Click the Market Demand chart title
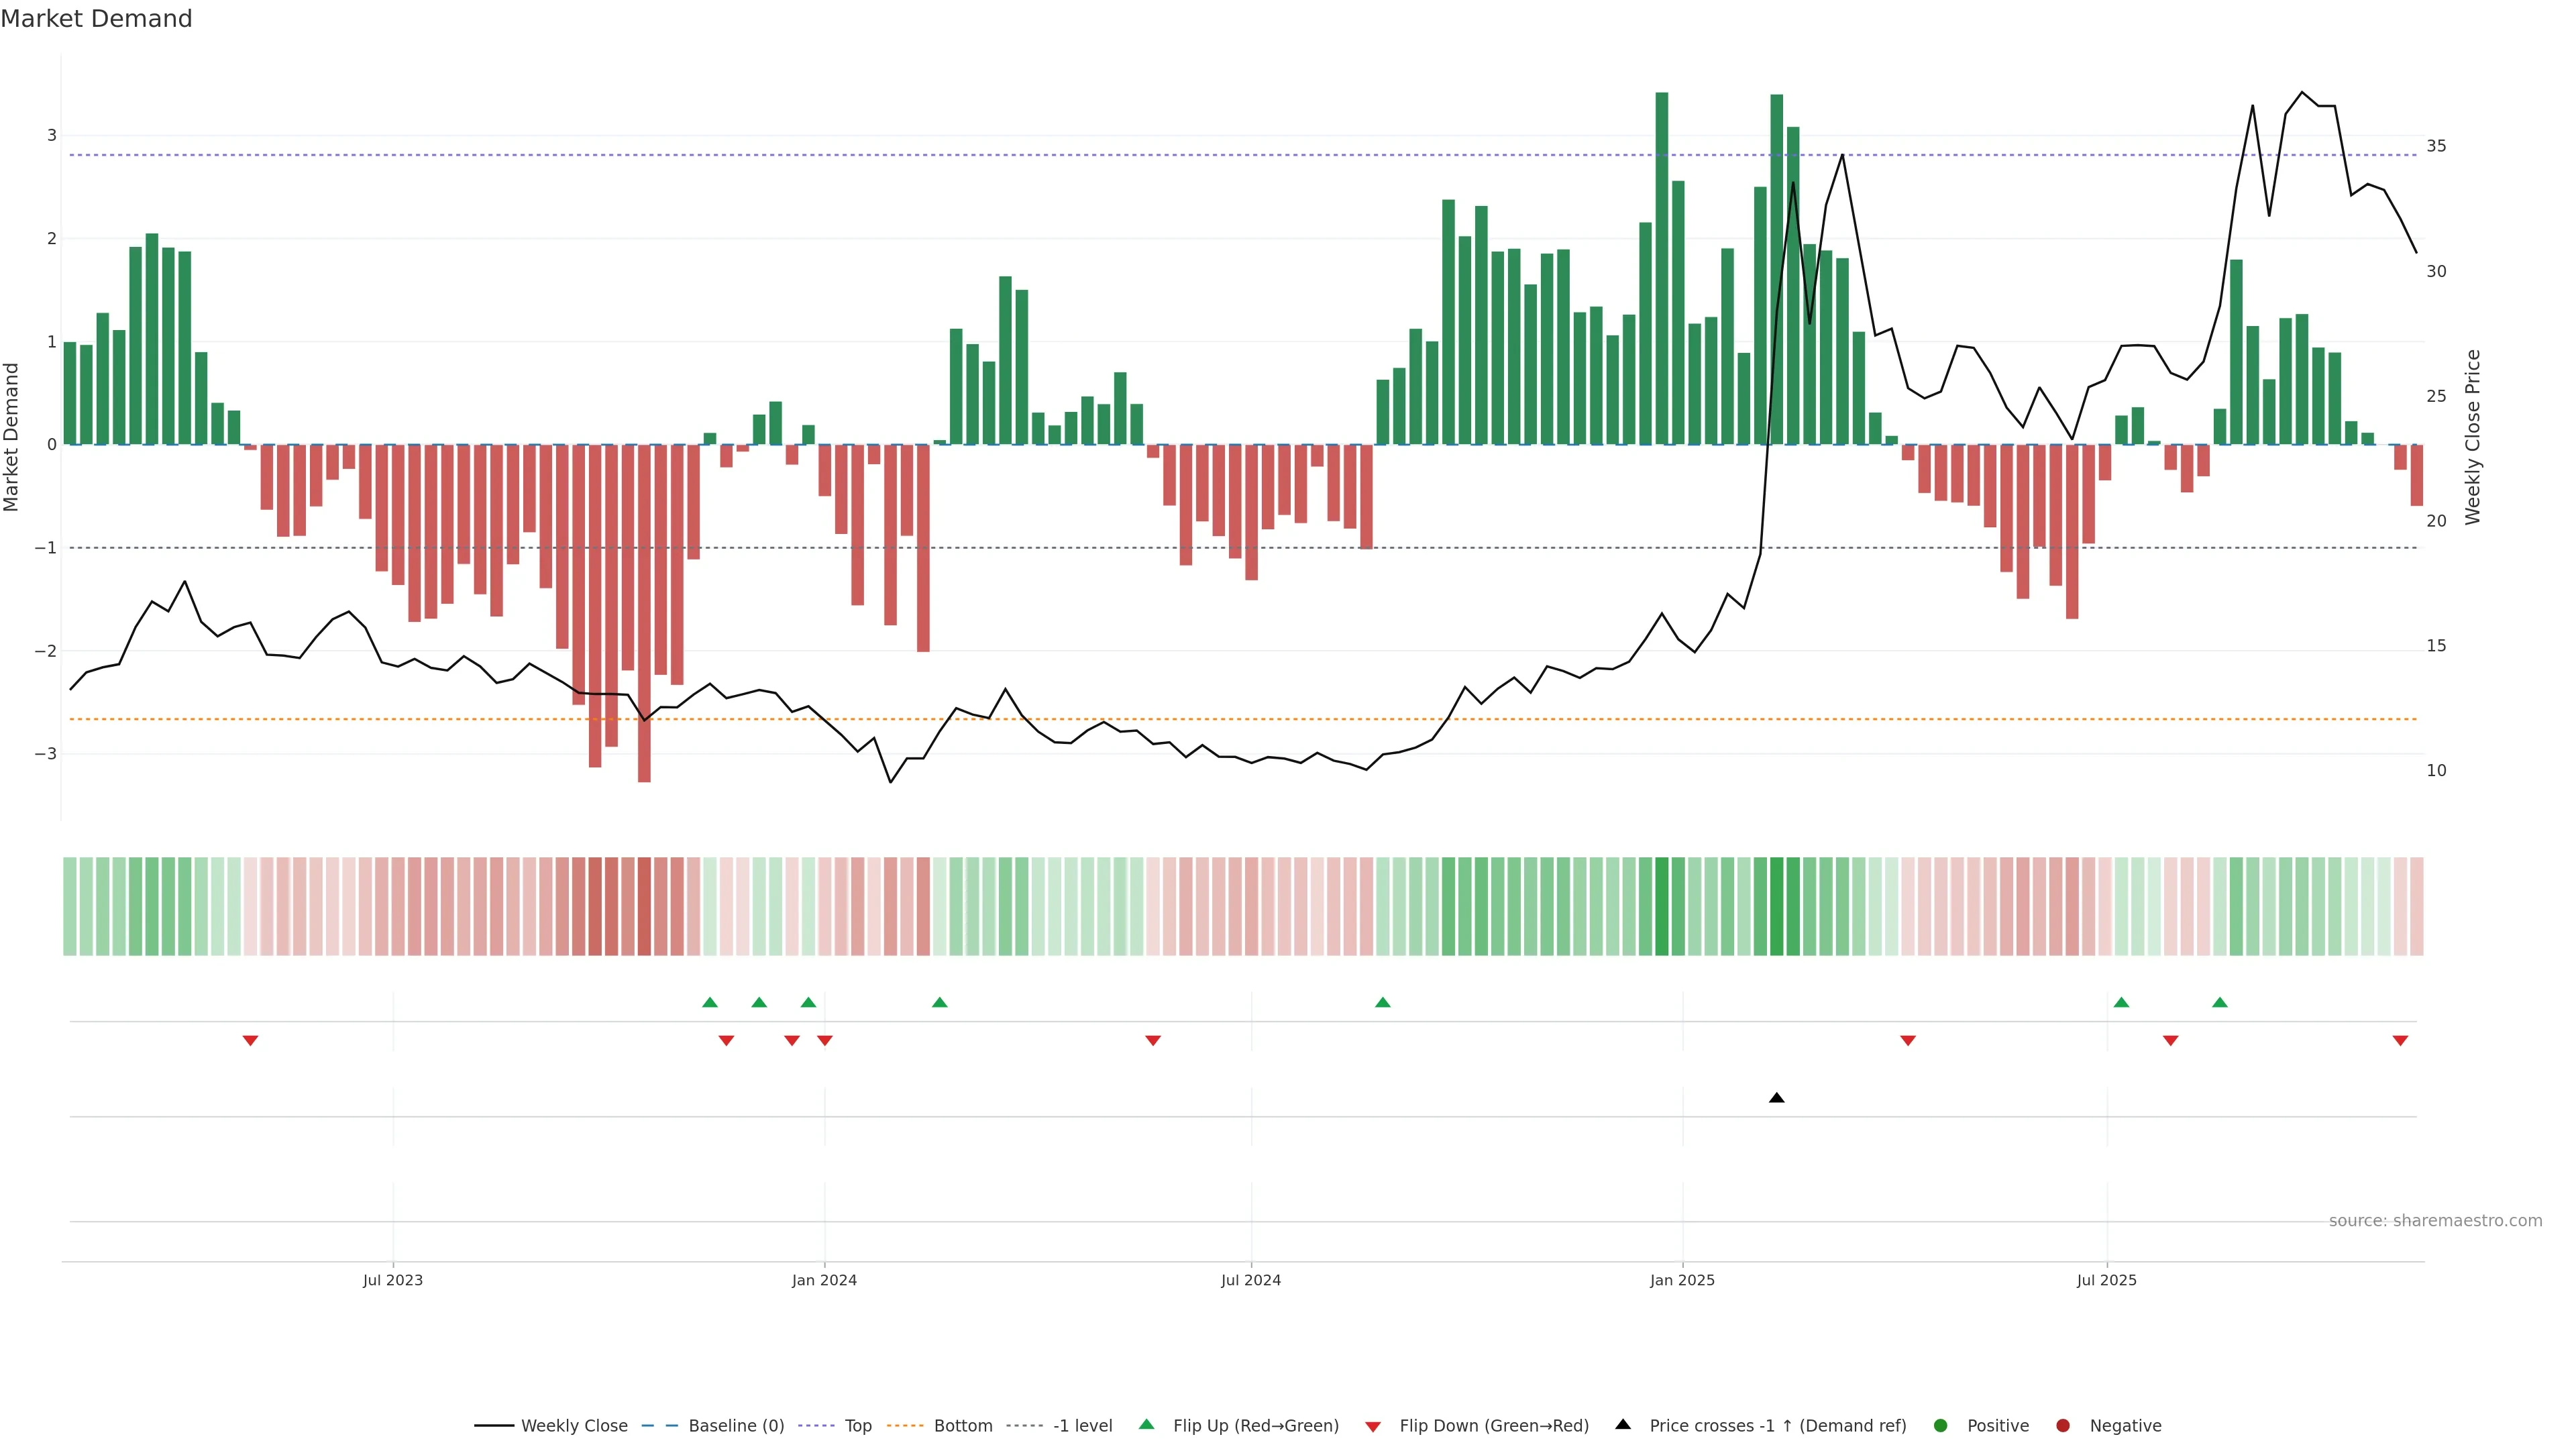 coord(96,19)
